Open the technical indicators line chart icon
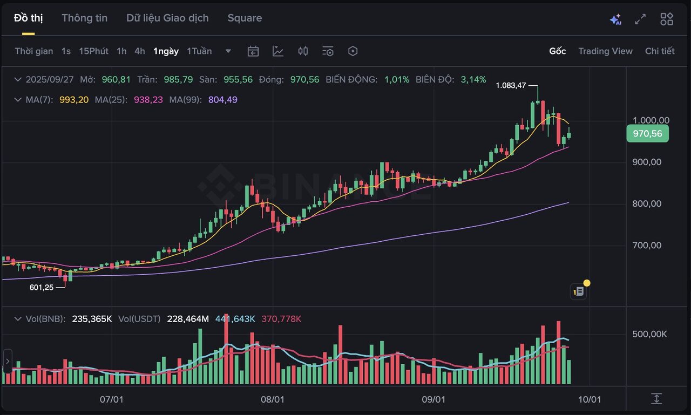This screenshot has height=415, width=691. 278,51
